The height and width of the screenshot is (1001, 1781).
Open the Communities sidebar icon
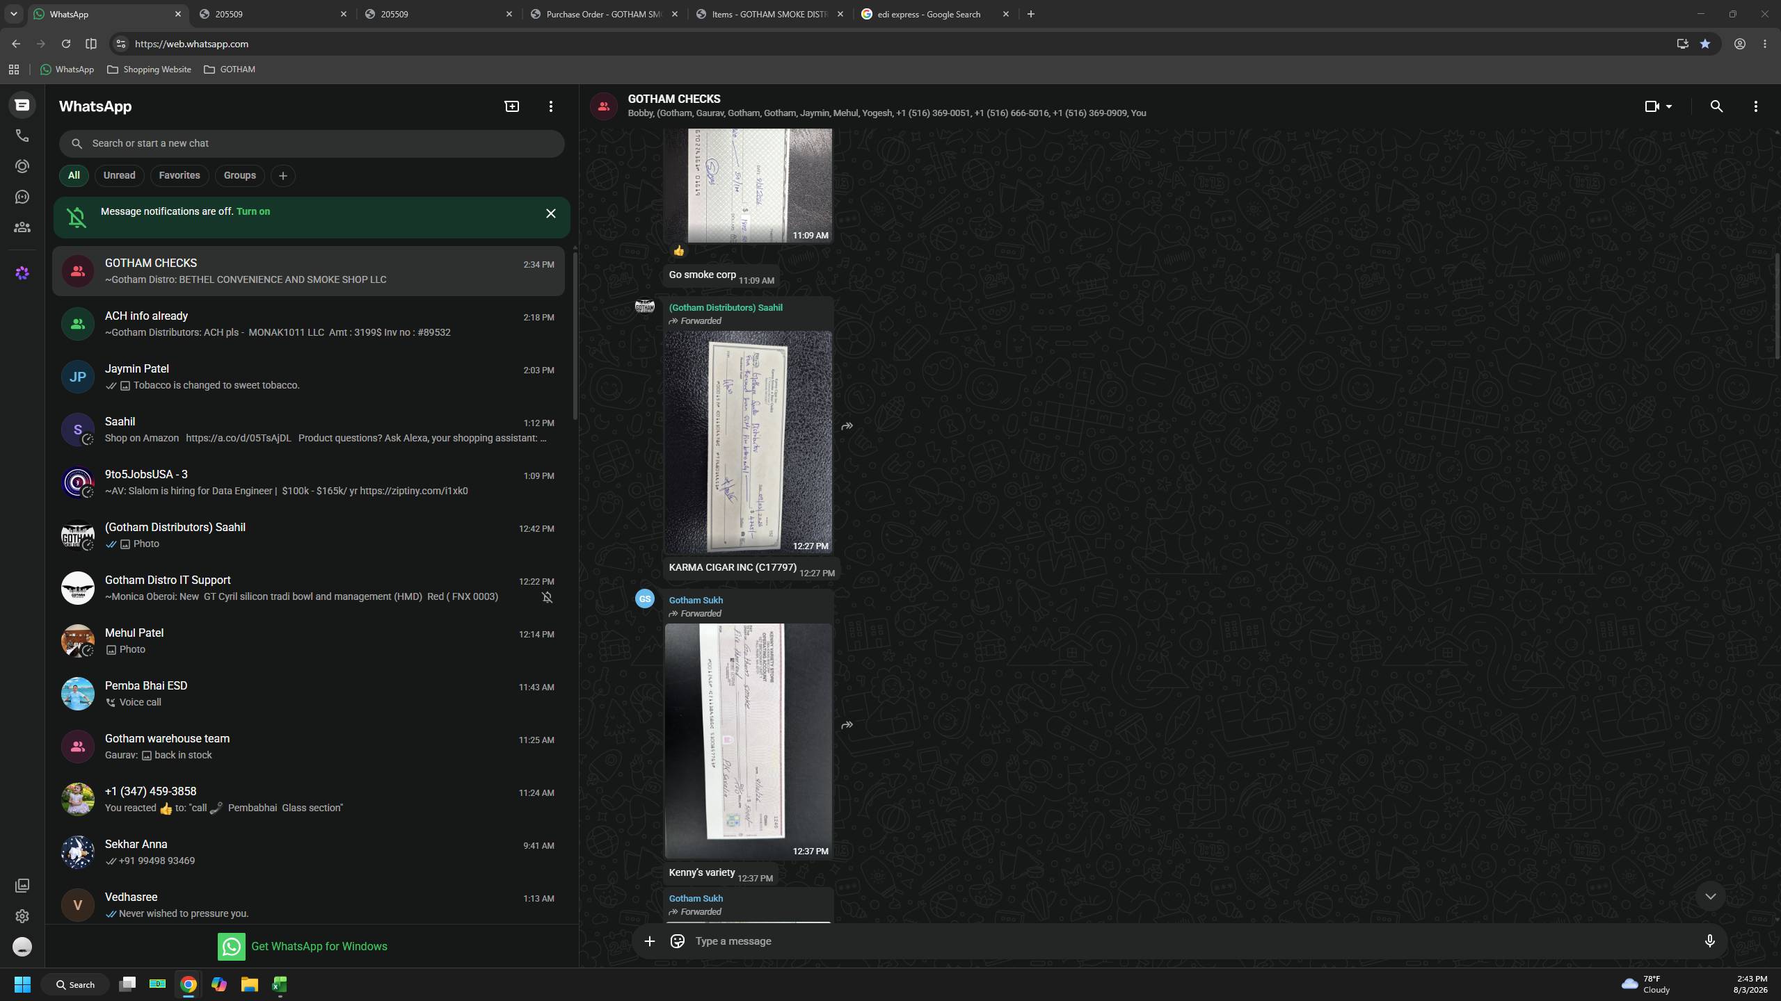(x=22, y=227)
